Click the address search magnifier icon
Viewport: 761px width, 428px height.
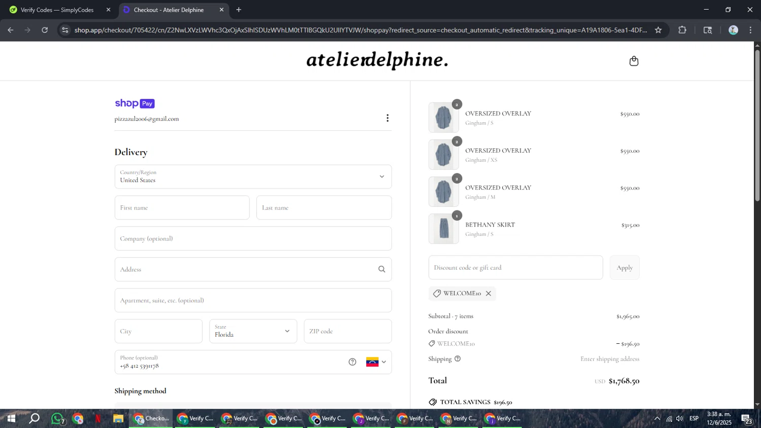(x=382, y=269)
